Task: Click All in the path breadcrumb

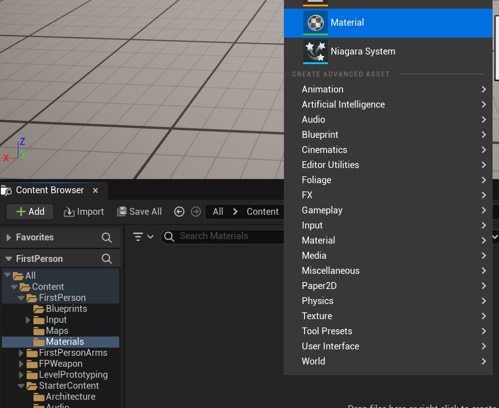Action: click(x=218, y=212)
